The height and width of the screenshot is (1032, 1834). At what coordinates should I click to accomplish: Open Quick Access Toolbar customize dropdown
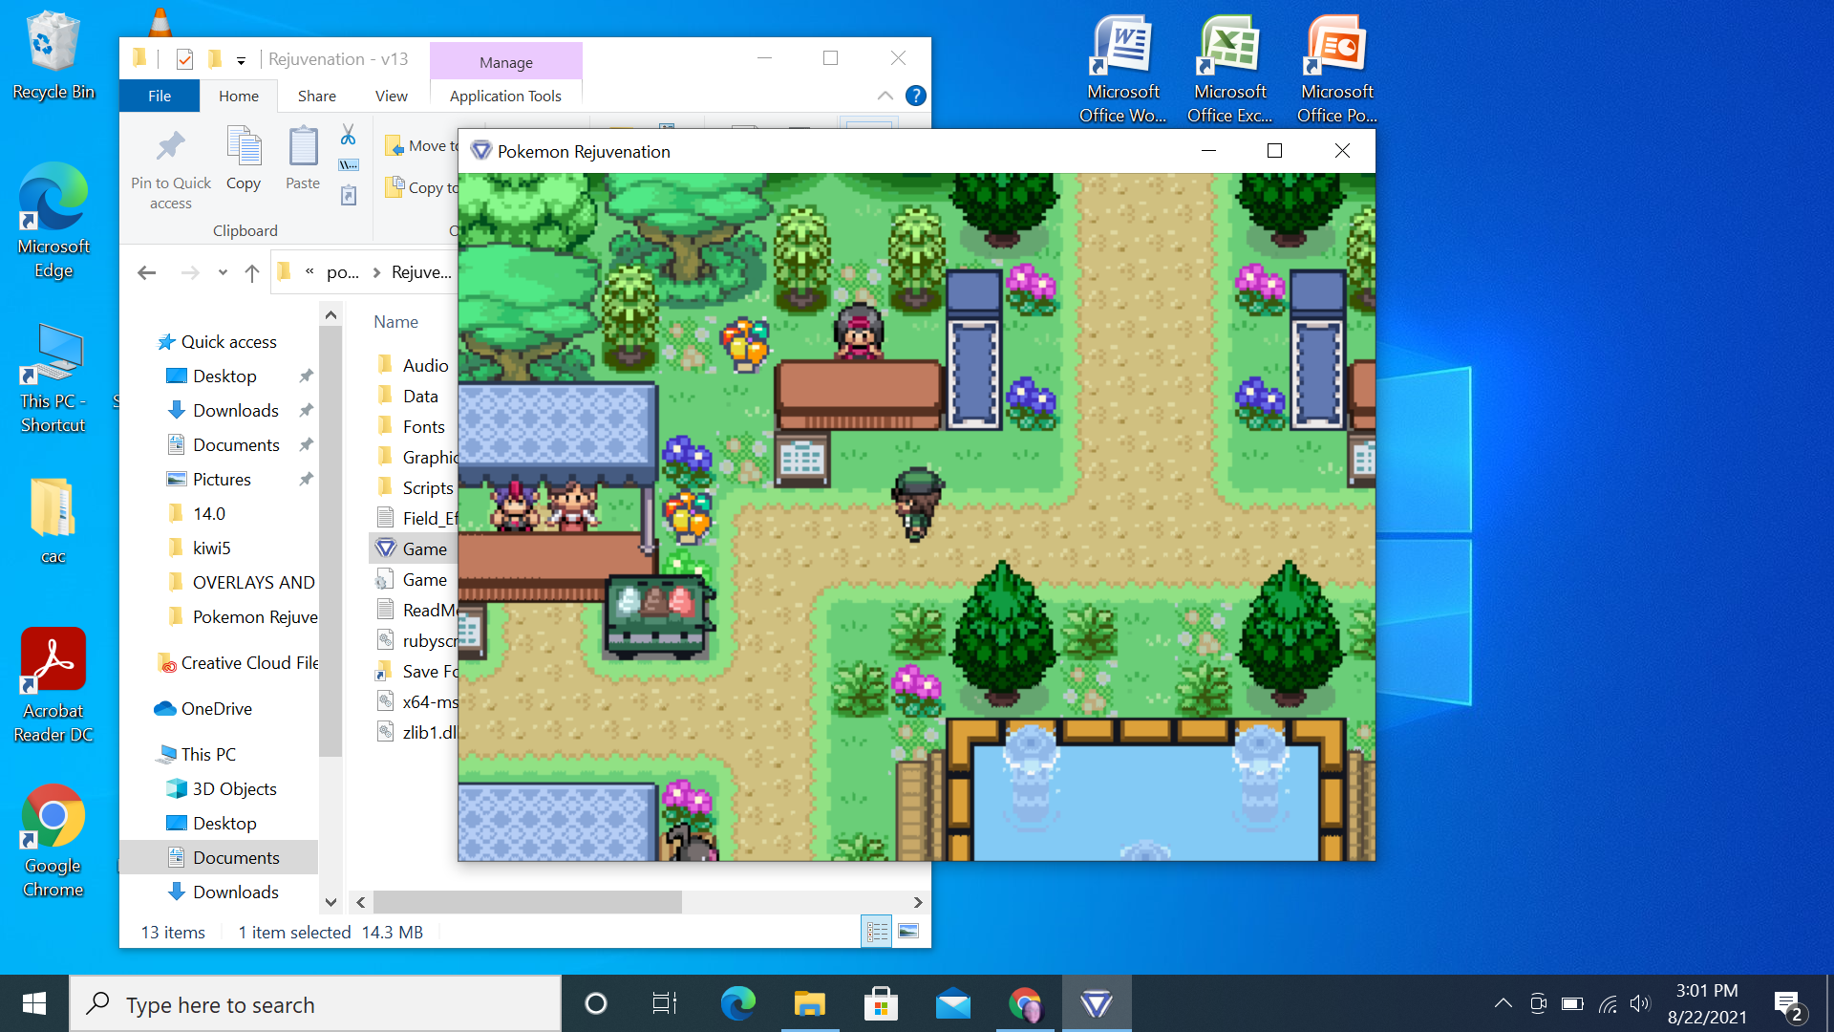click(x=241, y=60)
